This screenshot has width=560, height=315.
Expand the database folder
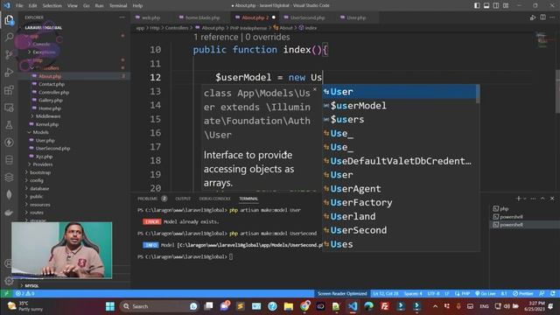pyautogui.click(x=39, y=188)
